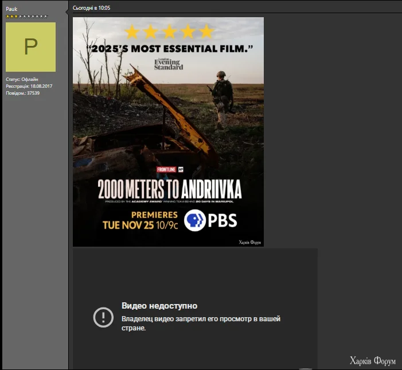The width and height of the screenshot is (402, 370).
Task: Click the post timestamp "Сьогодні в 10:05"
Action: click(92, 9)
